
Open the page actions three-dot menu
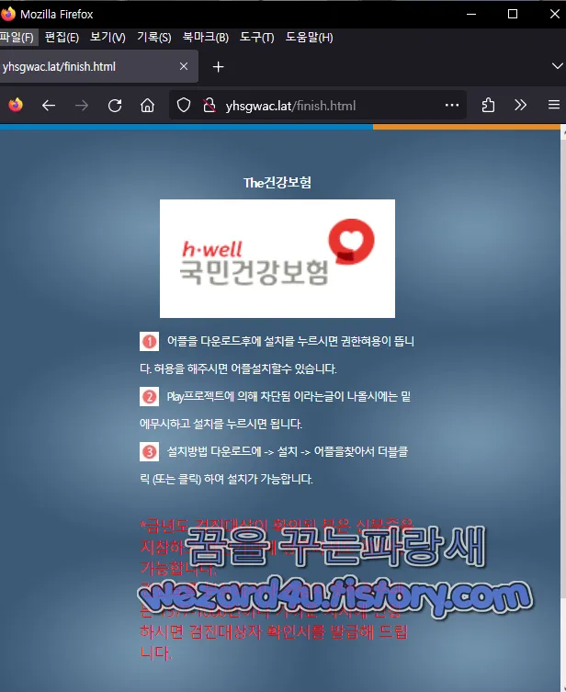point(452,106)
